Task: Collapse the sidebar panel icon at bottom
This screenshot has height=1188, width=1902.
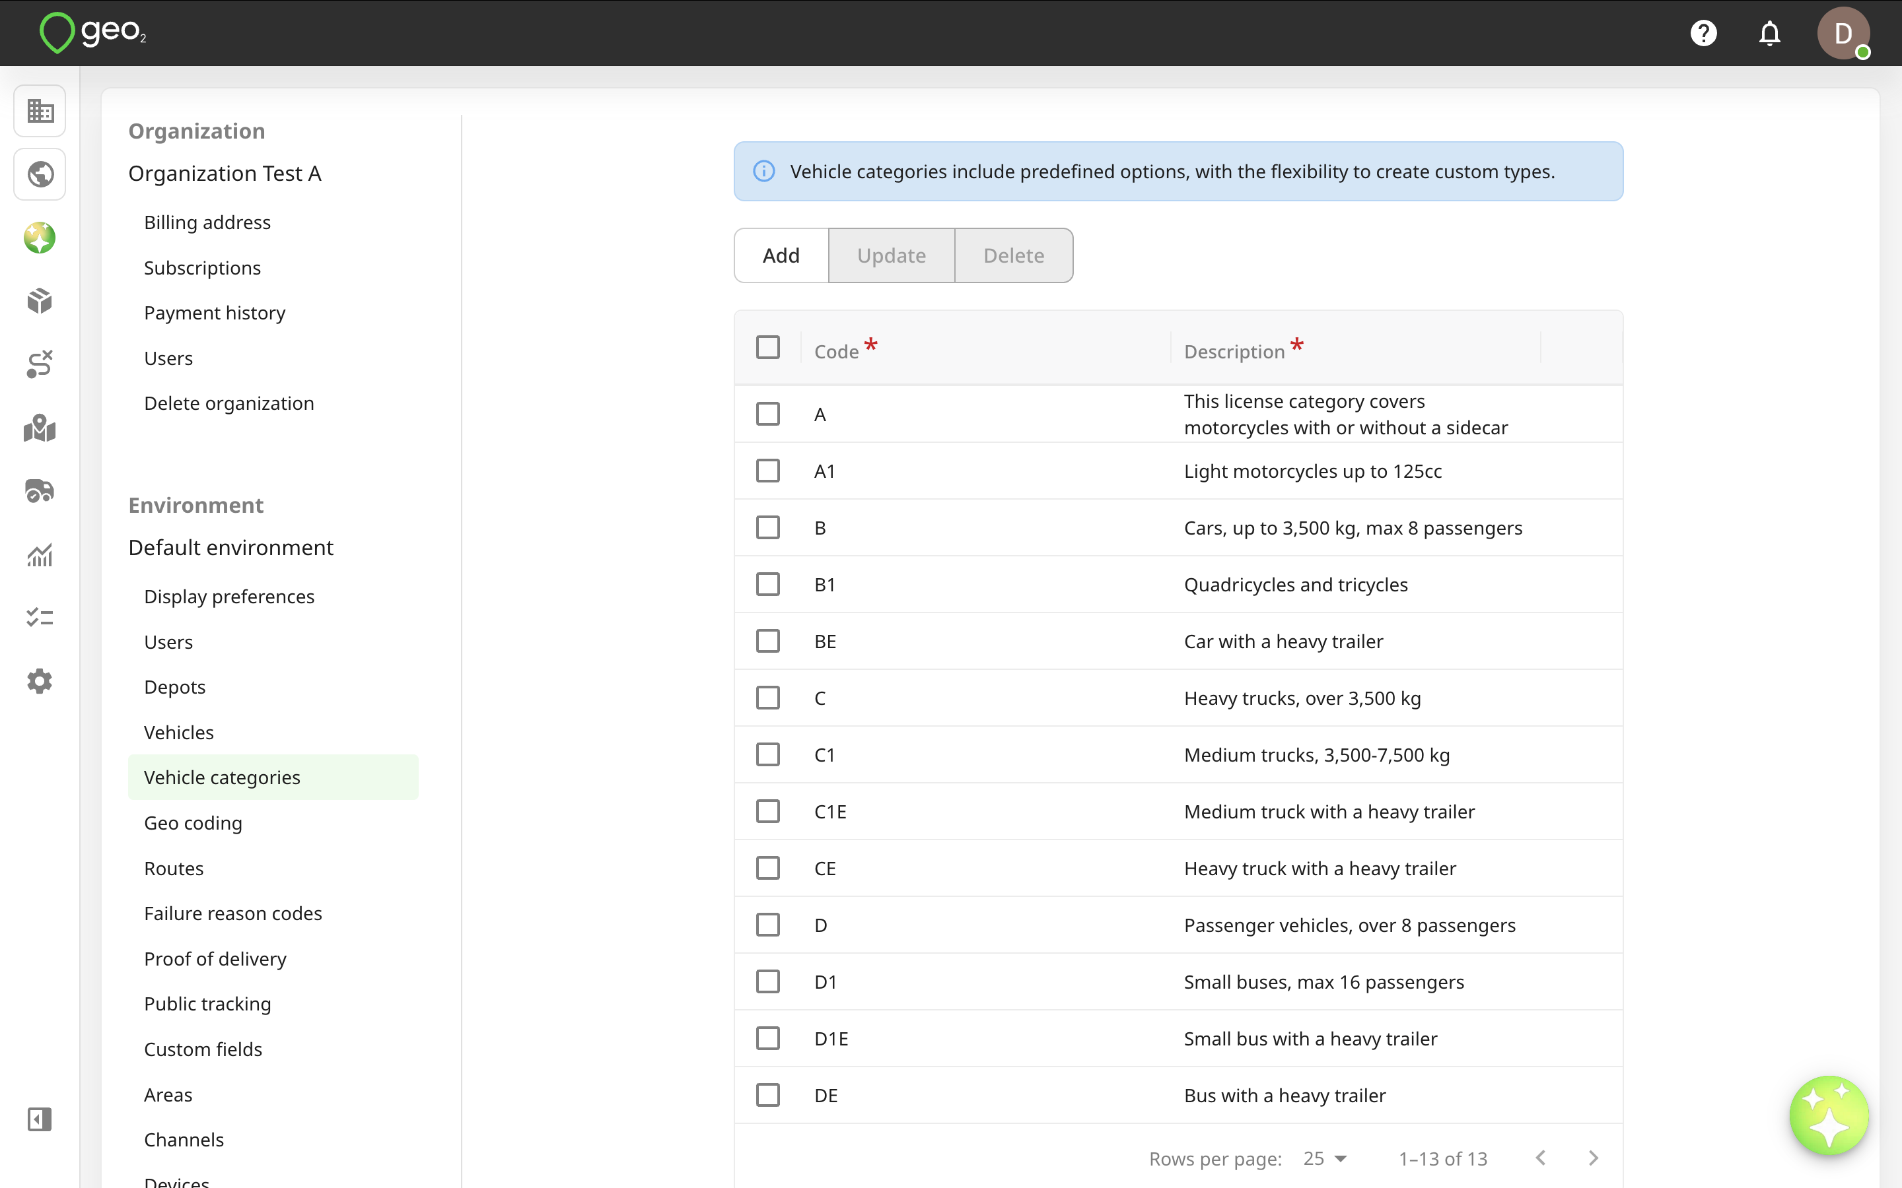Action: [x=40, y=1119]
